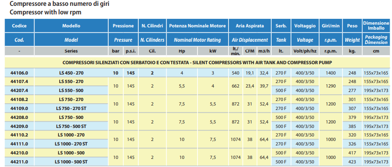Click weight value 326

click(x=352, y=144)
